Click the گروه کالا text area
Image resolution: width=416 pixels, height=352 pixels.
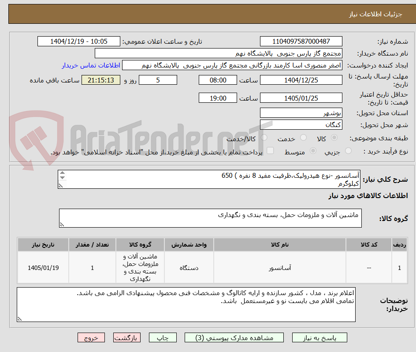click(210, 218)
